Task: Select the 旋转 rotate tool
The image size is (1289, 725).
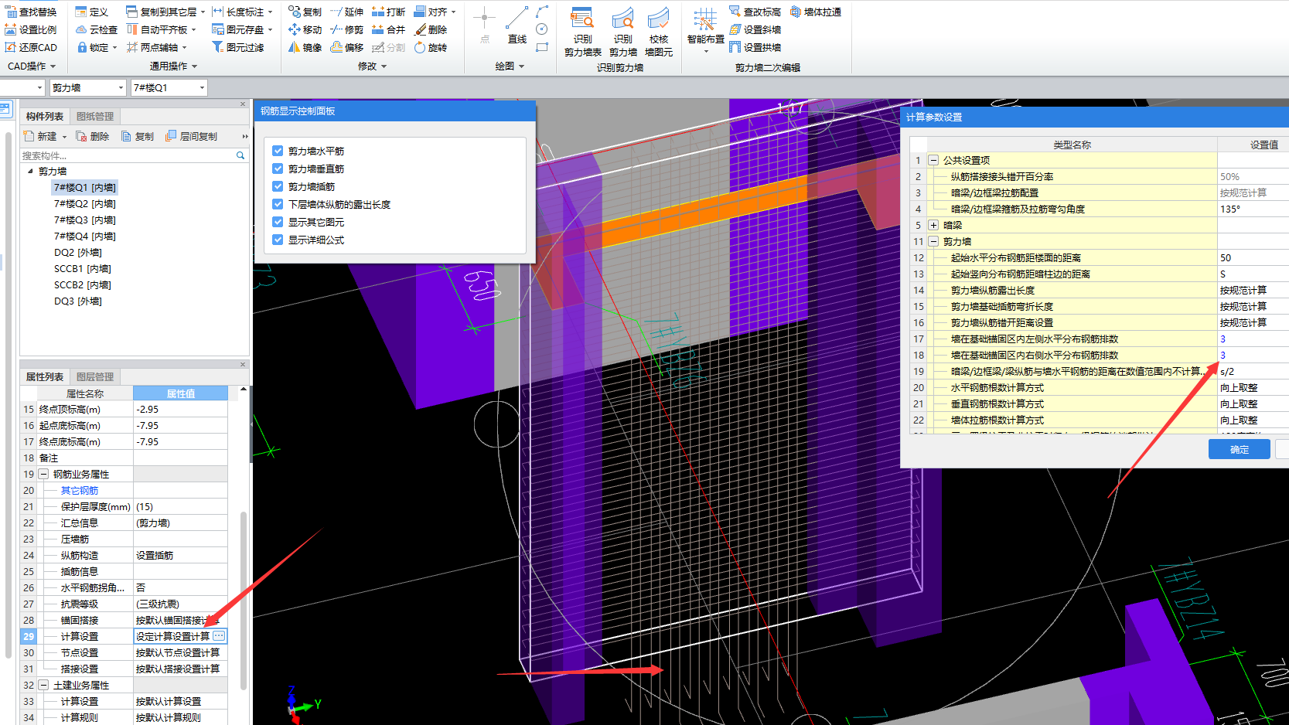Action: click(x=431, y=47)
